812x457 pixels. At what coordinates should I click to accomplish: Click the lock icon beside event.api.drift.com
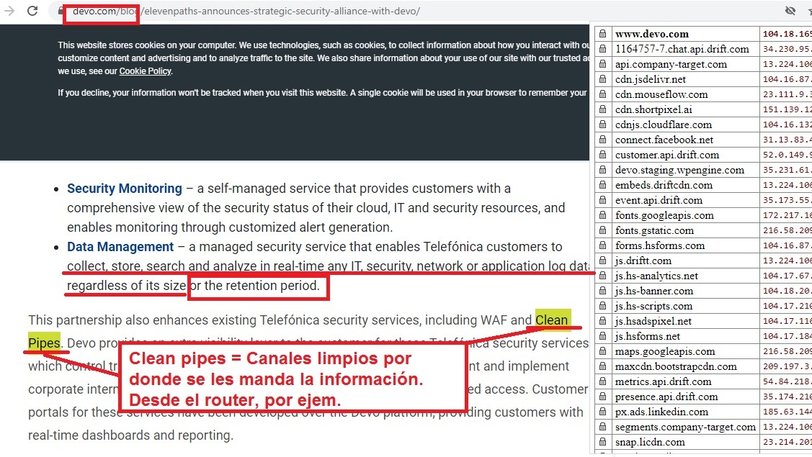pos(603,200)
